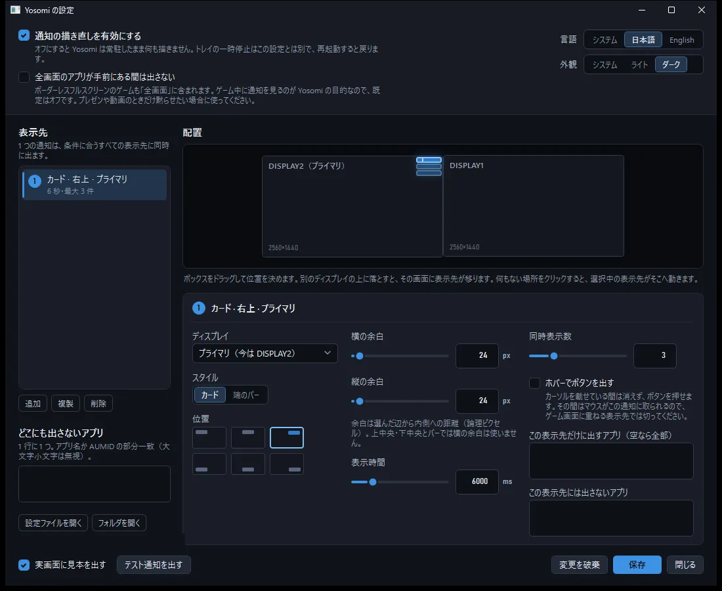Open the ディスプレイ dropdown
The image size is (722, 591).
pyautogui.click(x=265, y=353)
